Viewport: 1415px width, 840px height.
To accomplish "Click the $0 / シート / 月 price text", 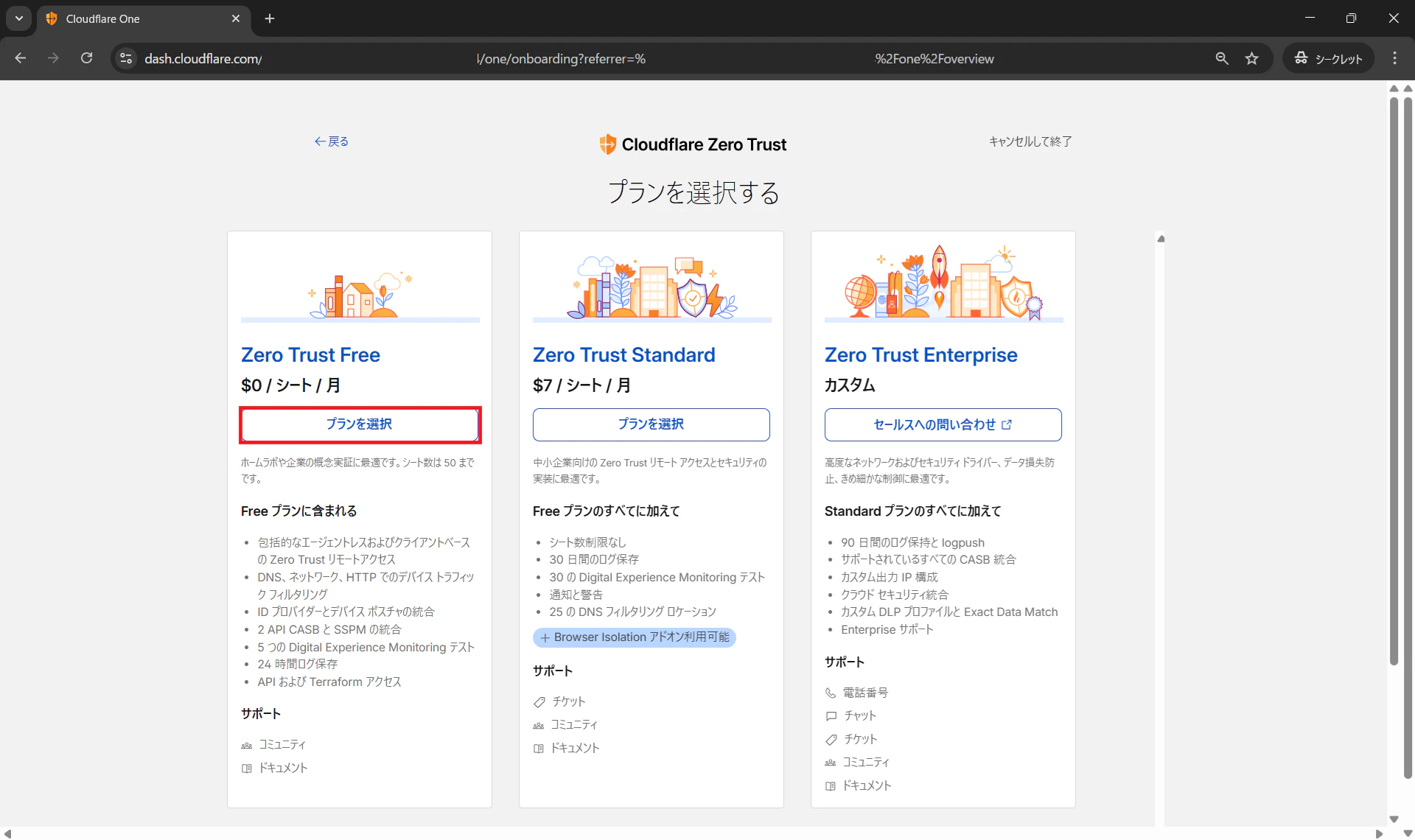I will tap(290, 385).
